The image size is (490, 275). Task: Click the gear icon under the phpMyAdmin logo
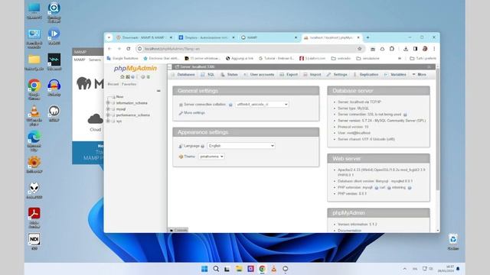click(x=143, y=76)
